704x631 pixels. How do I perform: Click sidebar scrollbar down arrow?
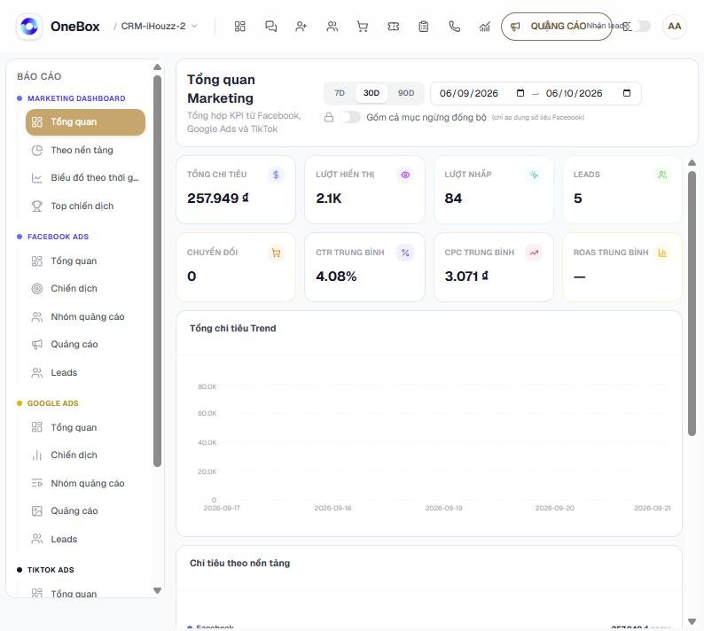click(157, 590)
